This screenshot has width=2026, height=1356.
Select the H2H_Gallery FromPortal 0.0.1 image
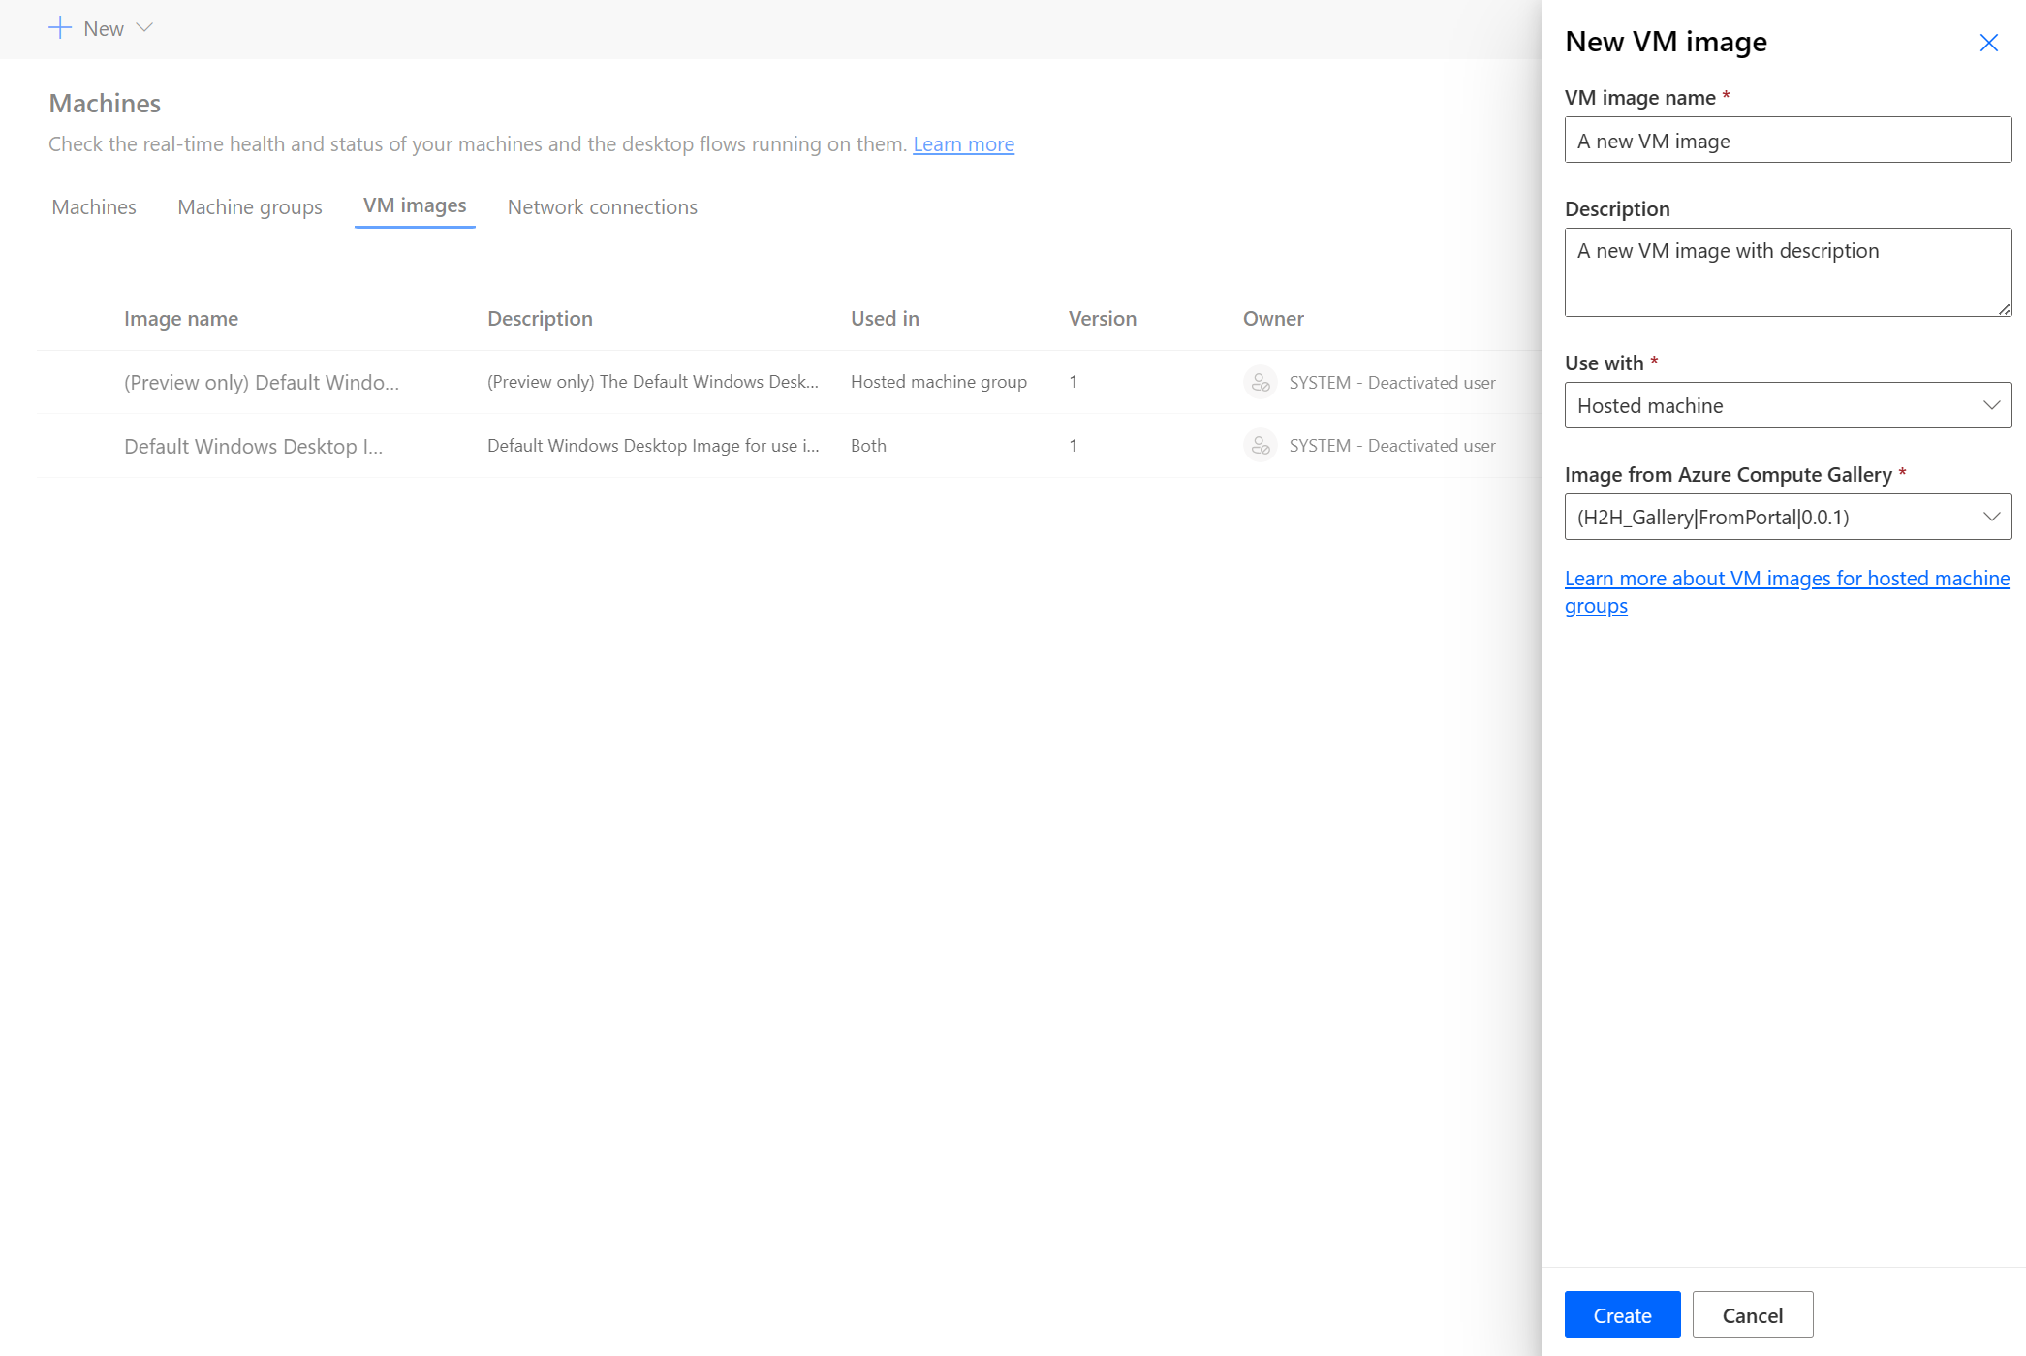1787,516
